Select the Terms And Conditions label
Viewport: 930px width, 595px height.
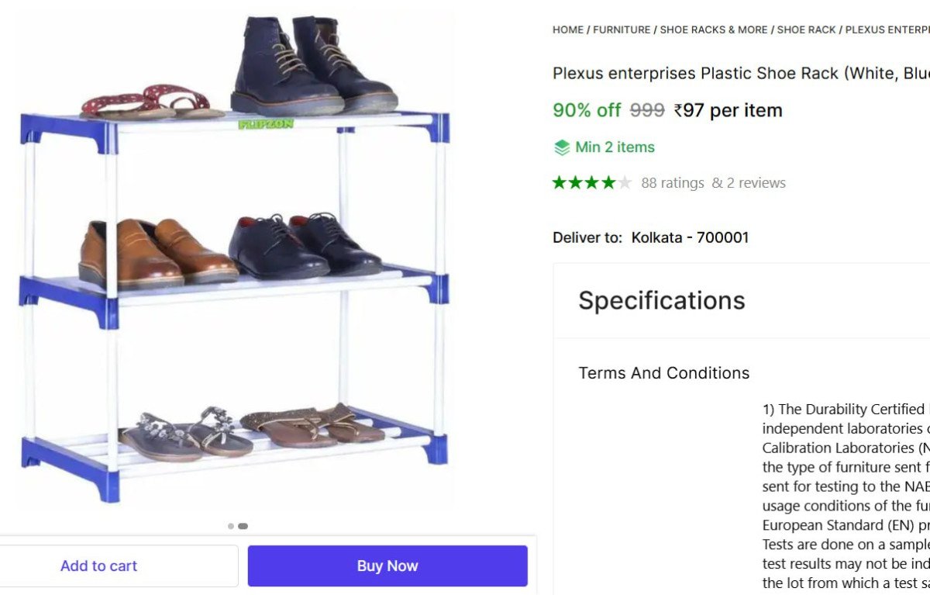coord(664,373)
